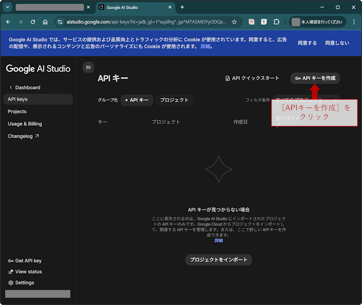362x305 pixels.
Task: Bookmark this page with the star icon
Action: tap(234, 22)
